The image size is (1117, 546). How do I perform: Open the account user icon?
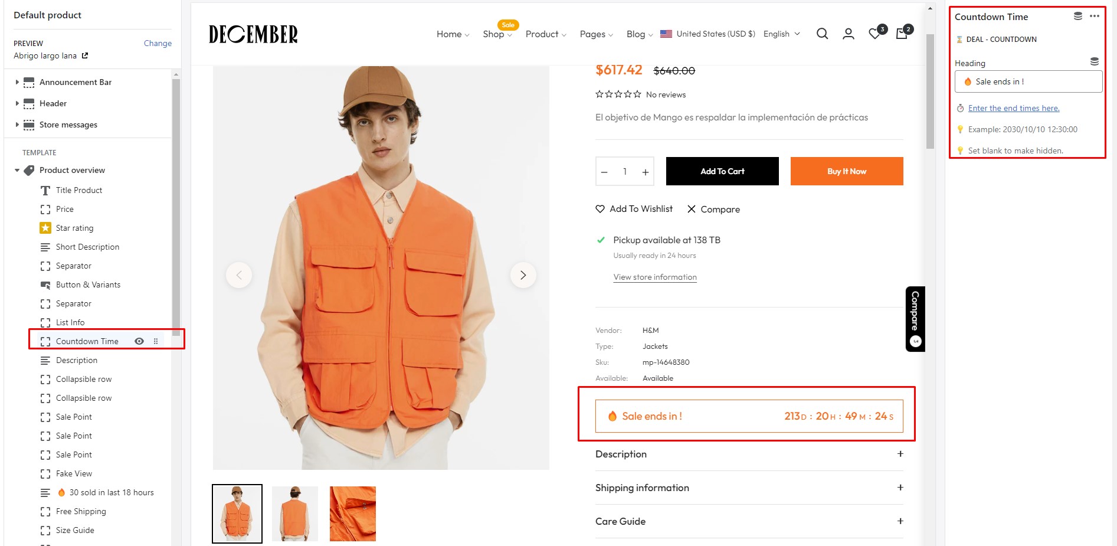(x=848, y=34)
